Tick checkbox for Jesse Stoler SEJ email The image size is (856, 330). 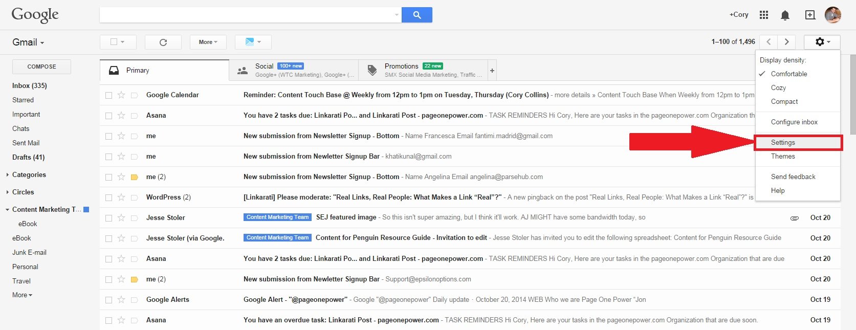click(x=108, y=218)
